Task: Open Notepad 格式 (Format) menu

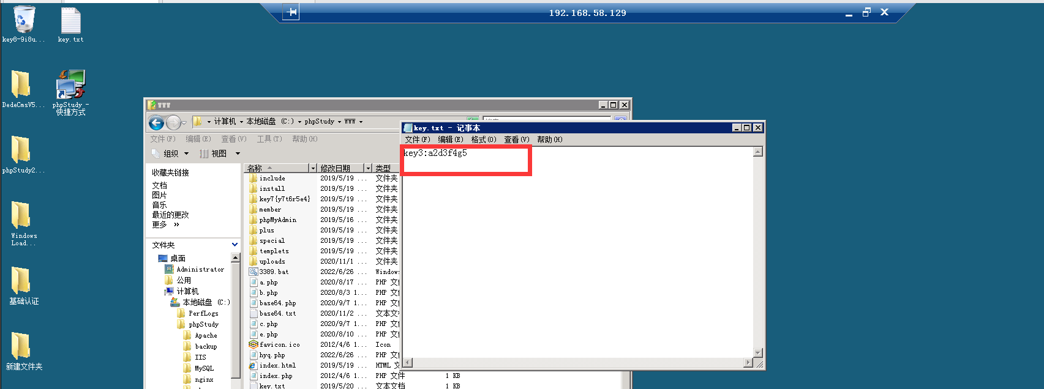Action: tap(483, 139)
